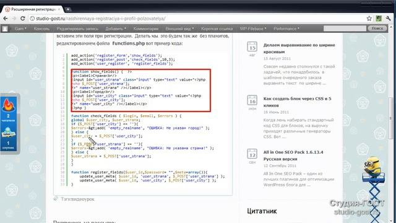Viewport: 396px width, 223px height.
Task: Select the Расширенная регистрация browser tab
Action: 33,9
